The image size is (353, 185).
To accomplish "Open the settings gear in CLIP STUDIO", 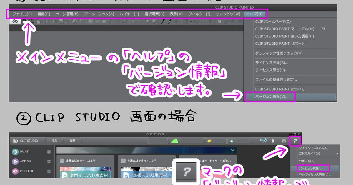I will (x=284, y=141).
